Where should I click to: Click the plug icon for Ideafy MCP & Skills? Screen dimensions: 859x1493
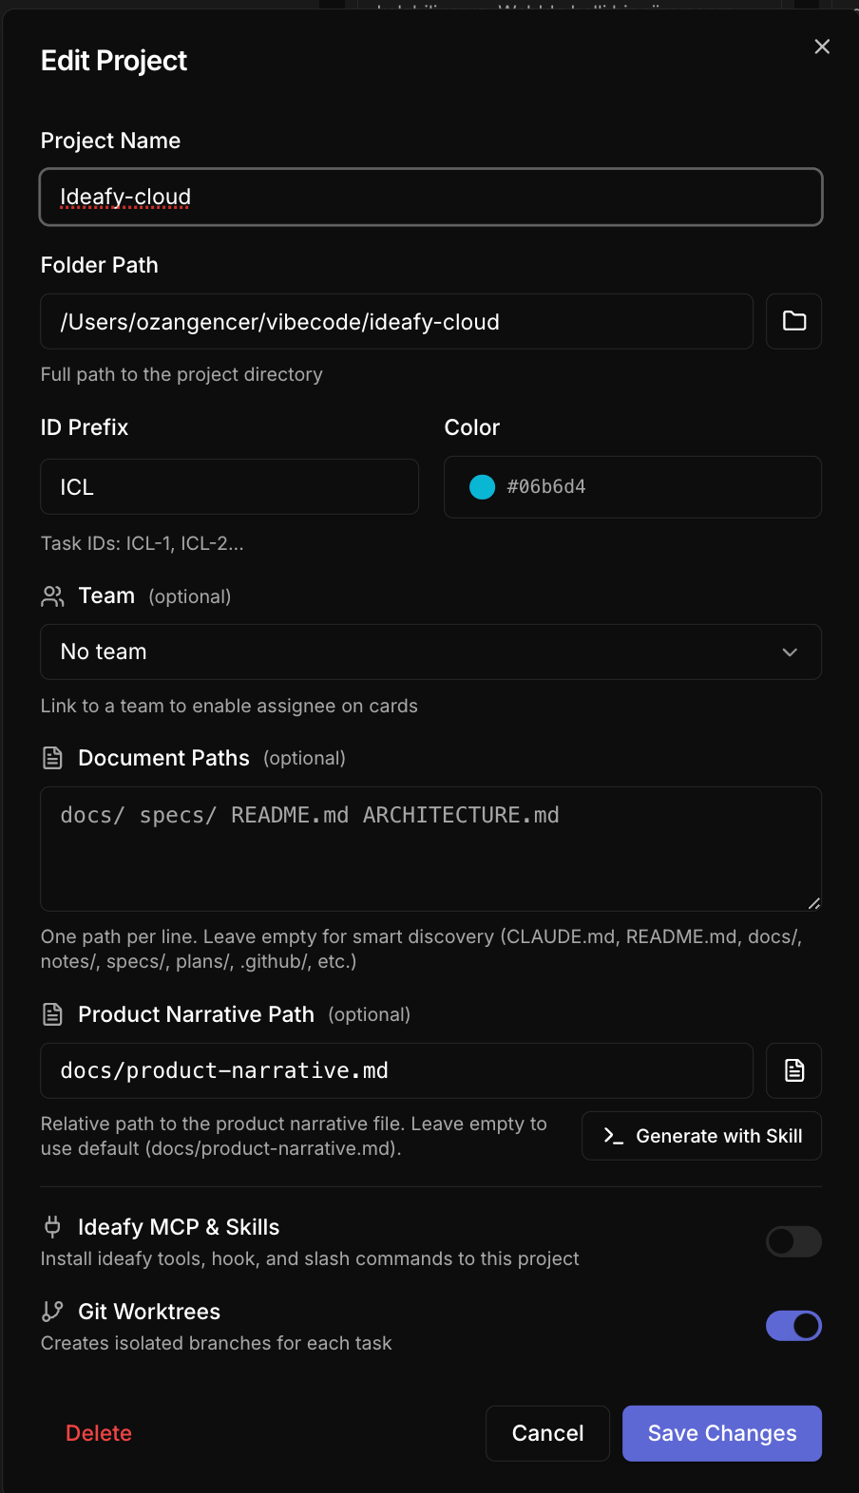[x=52, y=1227]
